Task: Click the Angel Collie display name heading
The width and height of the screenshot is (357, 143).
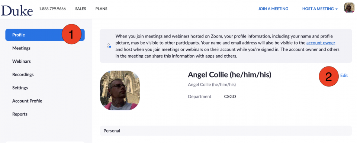Action: [229, 75]
